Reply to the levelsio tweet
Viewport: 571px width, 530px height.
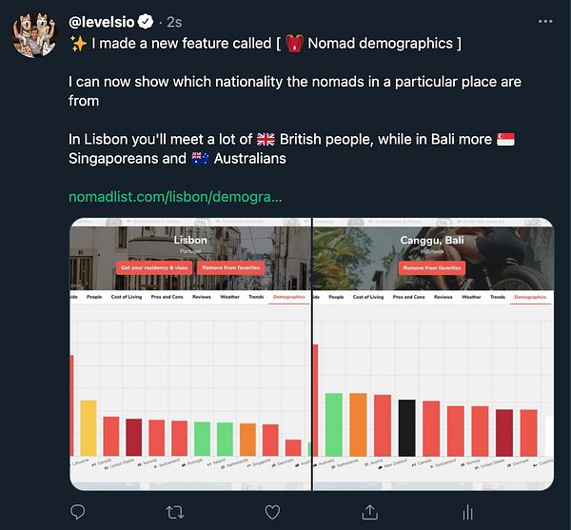pyautogui.click(x=78, y=512)
